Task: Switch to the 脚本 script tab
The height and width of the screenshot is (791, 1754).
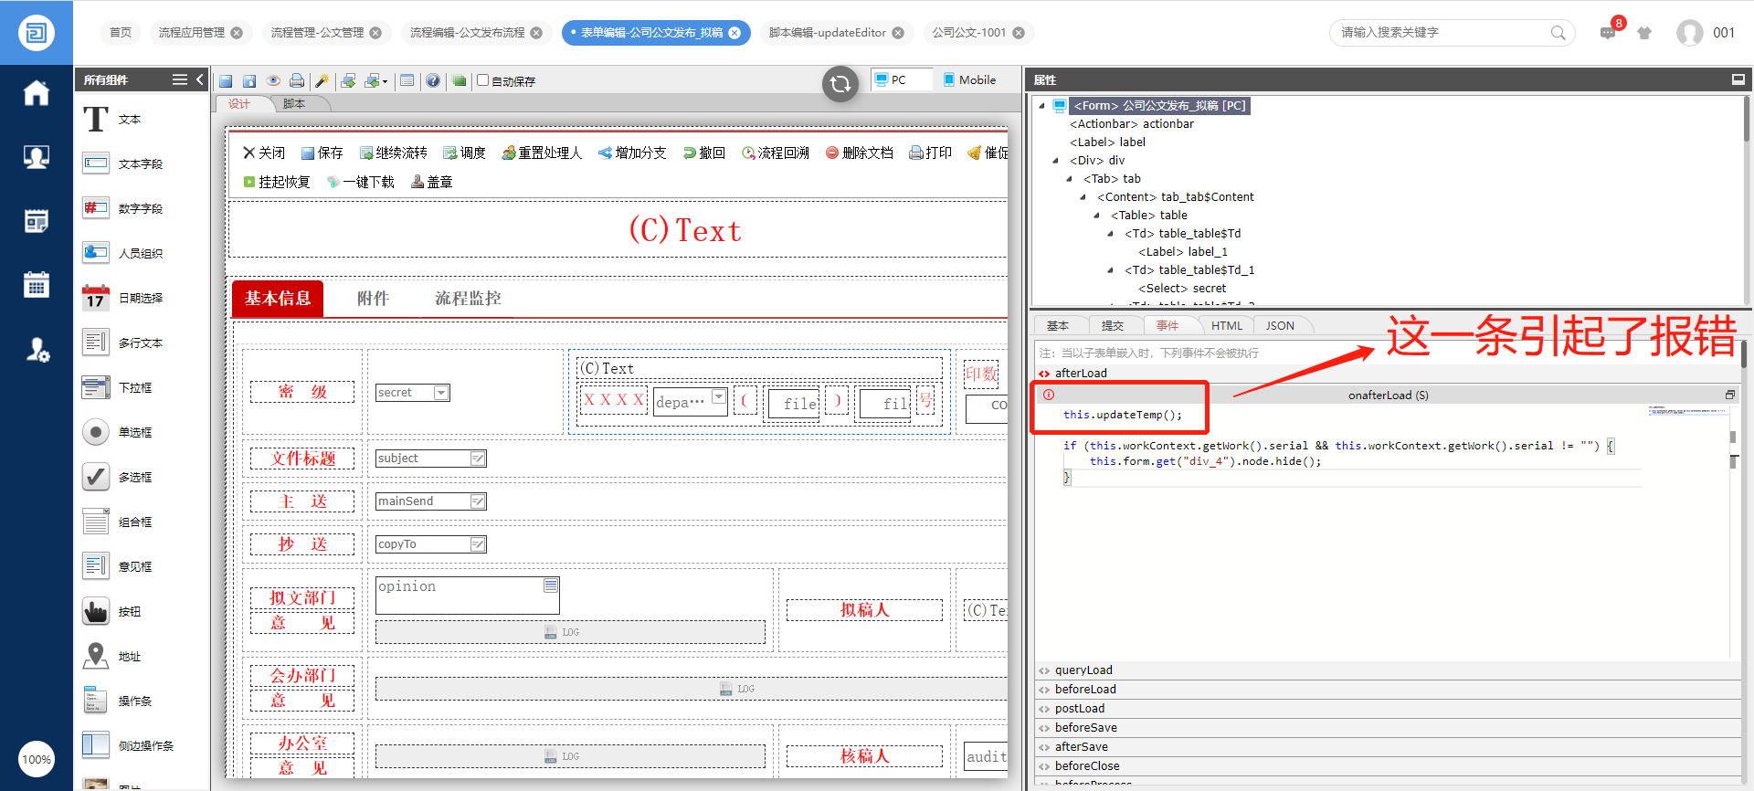Action: [294, 104]
